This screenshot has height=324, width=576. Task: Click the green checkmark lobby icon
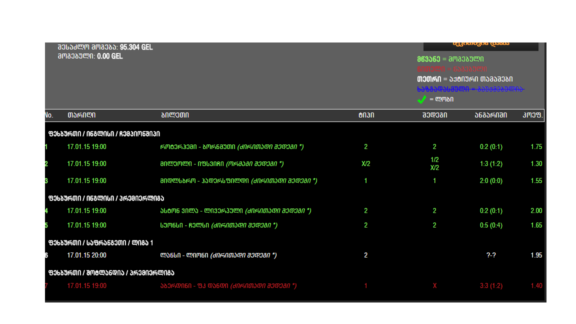(x=421, y=99)
